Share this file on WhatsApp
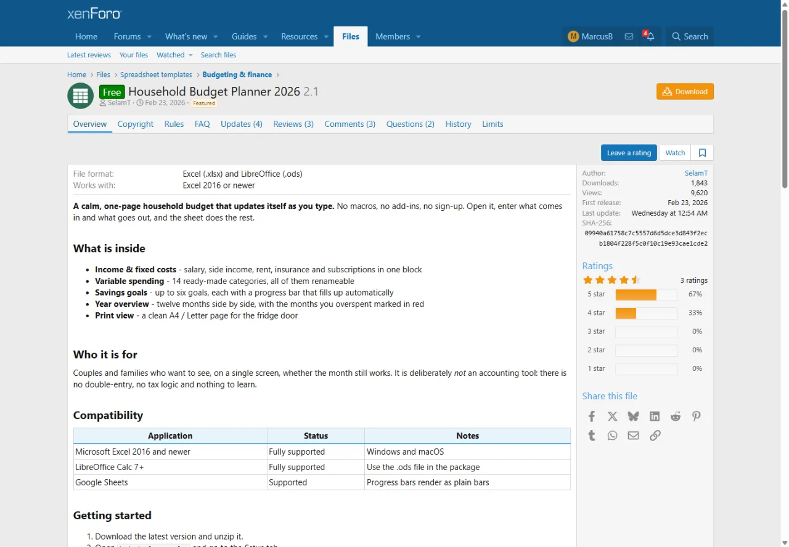 [612, 436]
